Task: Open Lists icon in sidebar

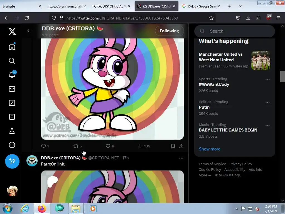Action: click(x=12, y=117)
